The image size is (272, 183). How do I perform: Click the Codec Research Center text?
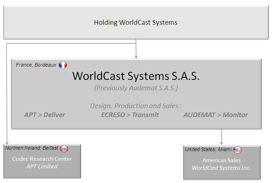pyautogui.click(x=42, y=159)
